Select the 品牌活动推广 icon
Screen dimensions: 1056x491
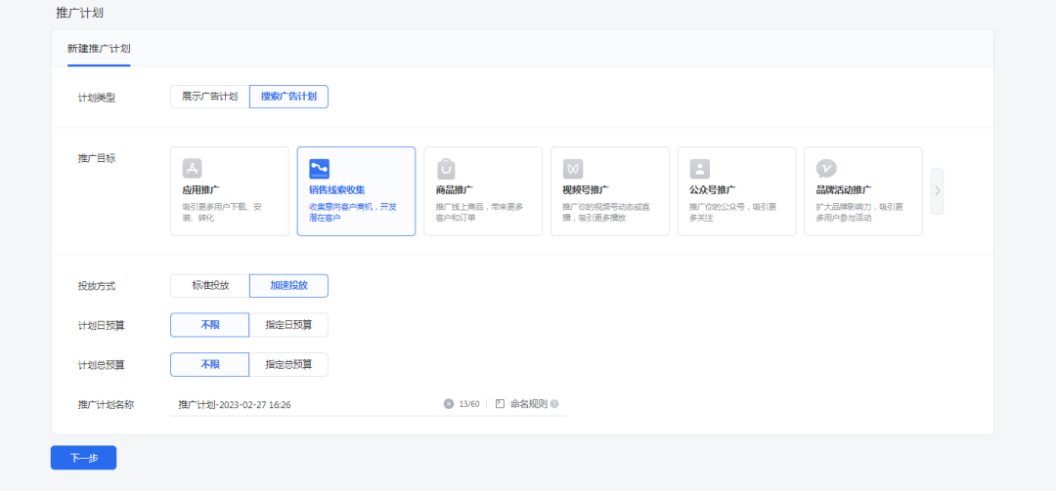pos(826,169)
